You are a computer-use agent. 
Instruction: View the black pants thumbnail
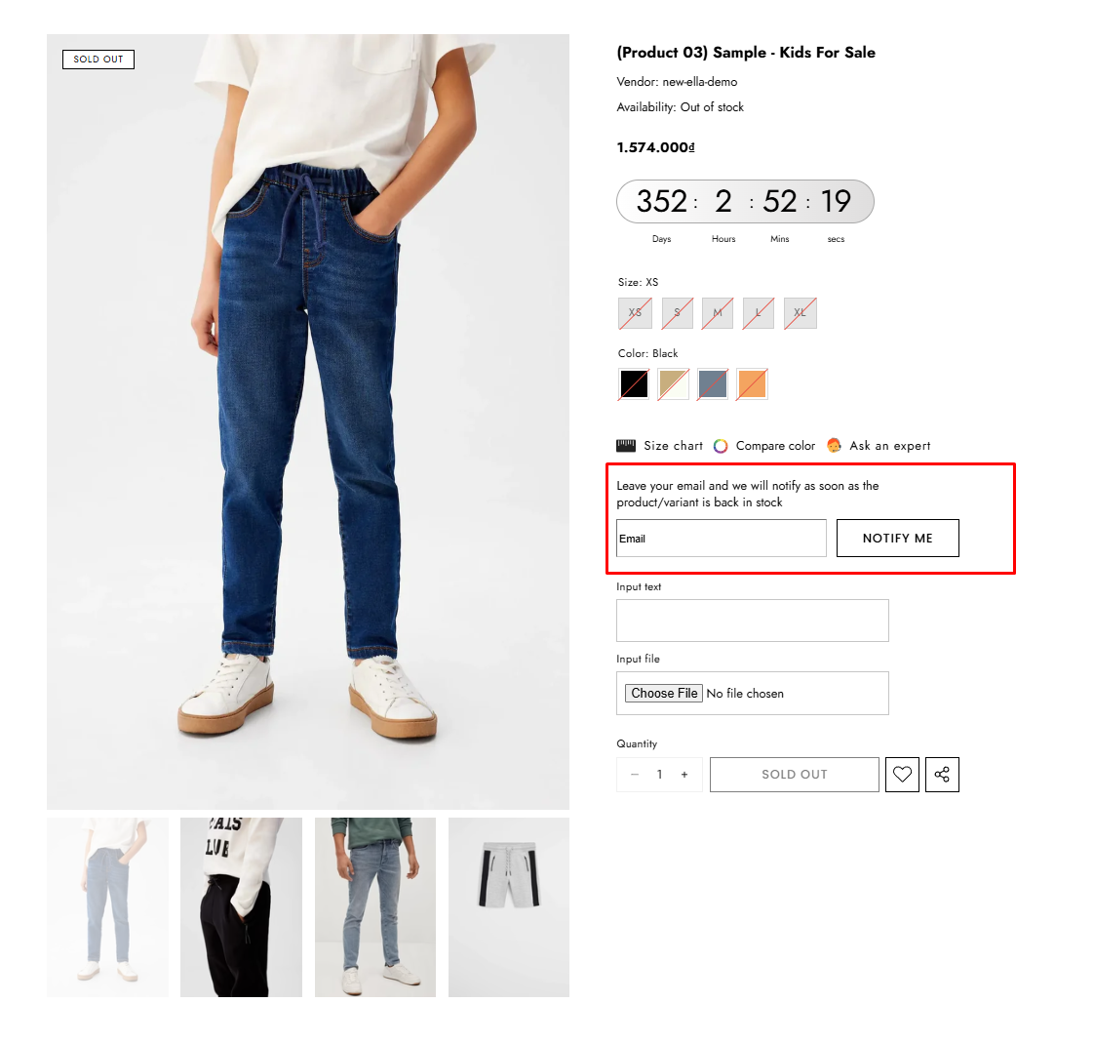(241, 907)
